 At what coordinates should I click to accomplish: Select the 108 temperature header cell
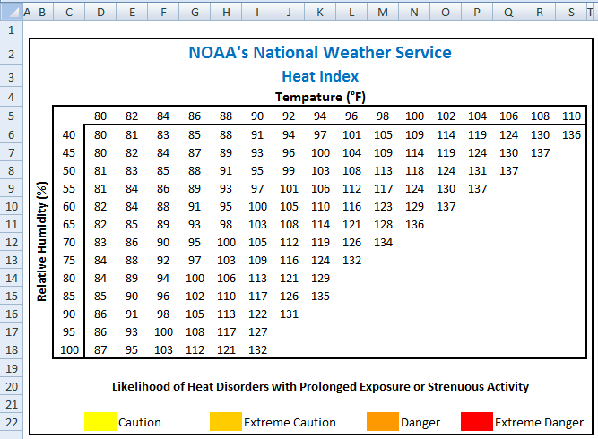[x=540, y=116]
